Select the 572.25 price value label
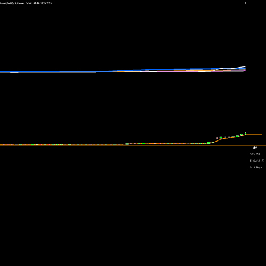Image resolution: width=266 pixels, height=266 pixels. pos(255,154)
